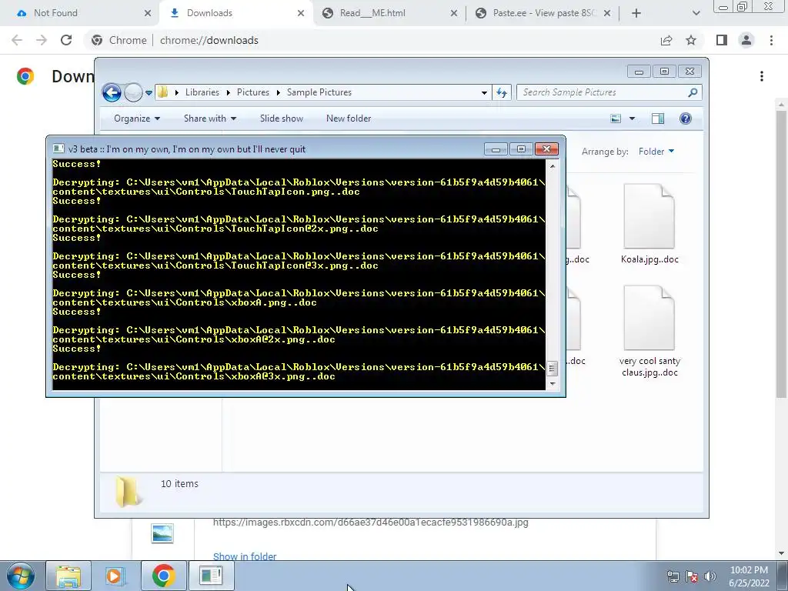Open the Windows Start menu
Image resolution: width=788 pixels, height=591 pixels.
pyautogui.click(x=21, y=576)
